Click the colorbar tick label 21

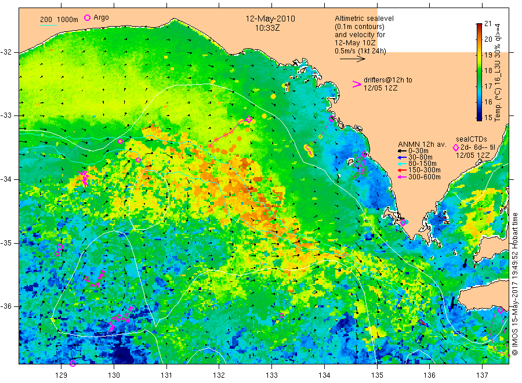488,24
